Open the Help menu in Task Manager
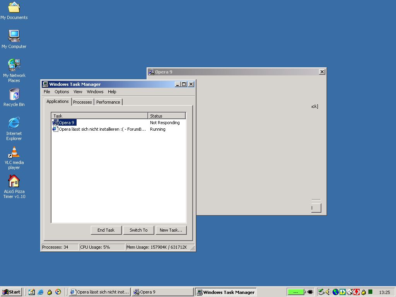Screen dimensions: 396x297 coord(112,92)
